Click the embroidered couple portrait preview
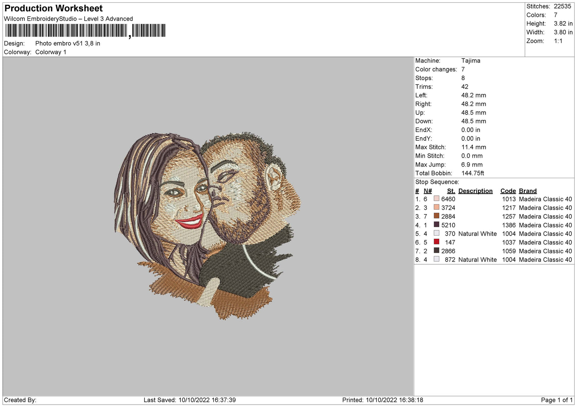The image size is (577, 407). coord(208,226)
